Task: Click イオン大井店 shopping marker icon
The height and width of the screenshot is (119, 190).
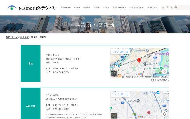Action: [x=158, y=93]
